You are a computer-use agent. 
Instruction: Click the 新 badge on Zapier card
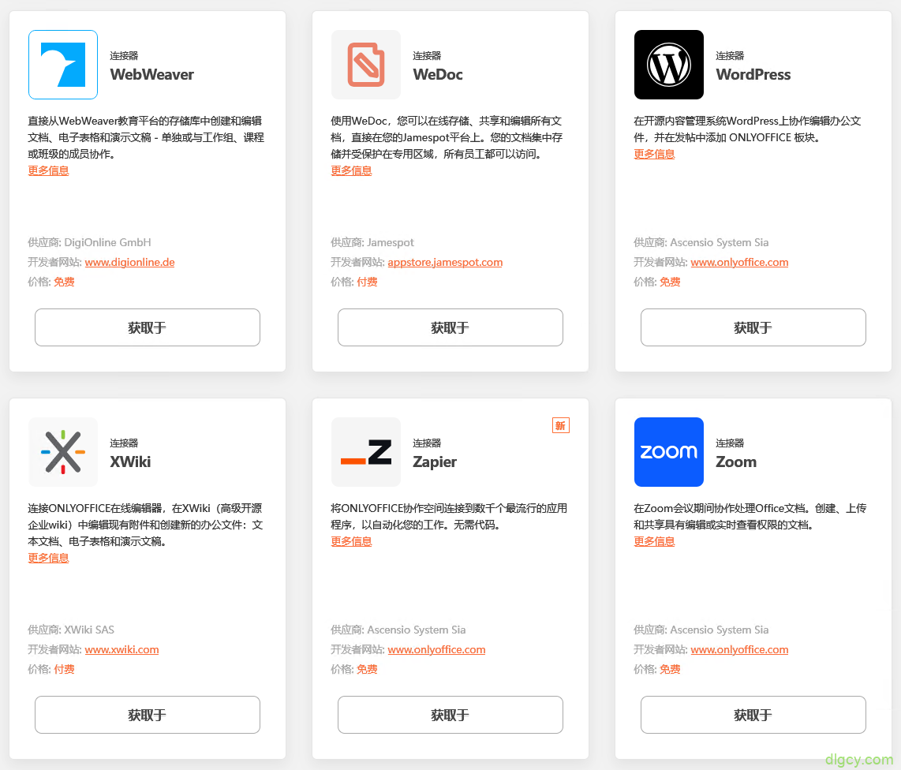point(560,425)
